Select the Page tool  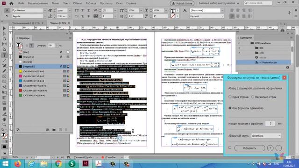coord(4,39)
